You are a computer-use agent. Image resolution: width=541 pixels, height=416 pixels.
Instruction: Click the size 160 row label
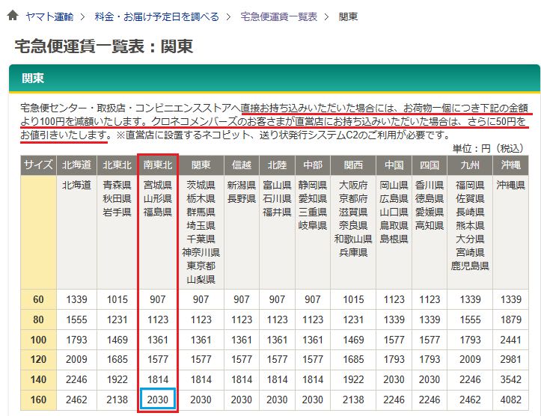pos(38,400)
